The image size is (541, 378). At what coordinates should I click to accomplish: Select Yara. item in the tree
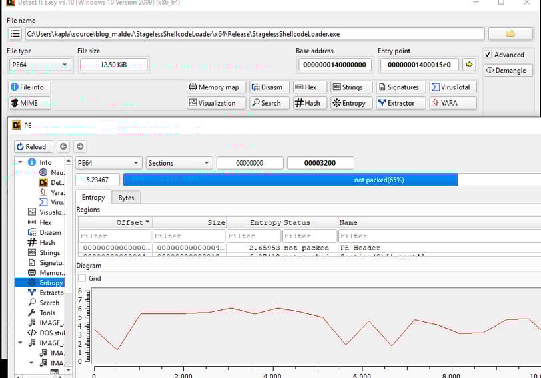point(52,192)
